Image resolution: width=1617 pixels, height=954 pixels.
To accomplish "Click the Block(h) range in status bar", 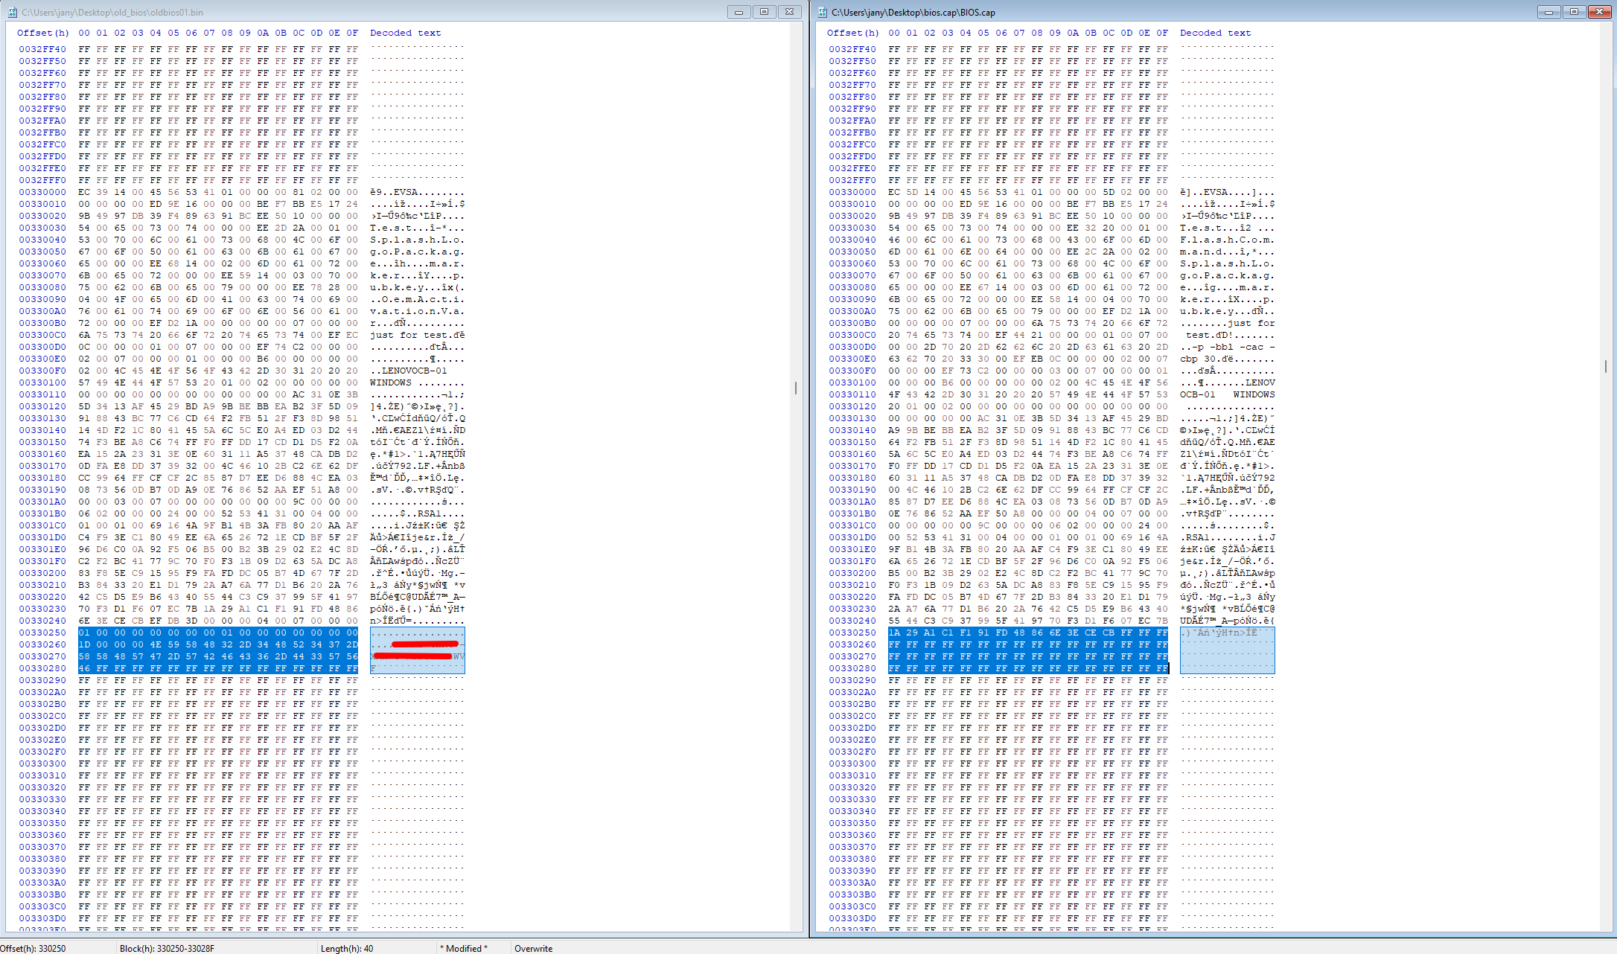I will point(167,948).
